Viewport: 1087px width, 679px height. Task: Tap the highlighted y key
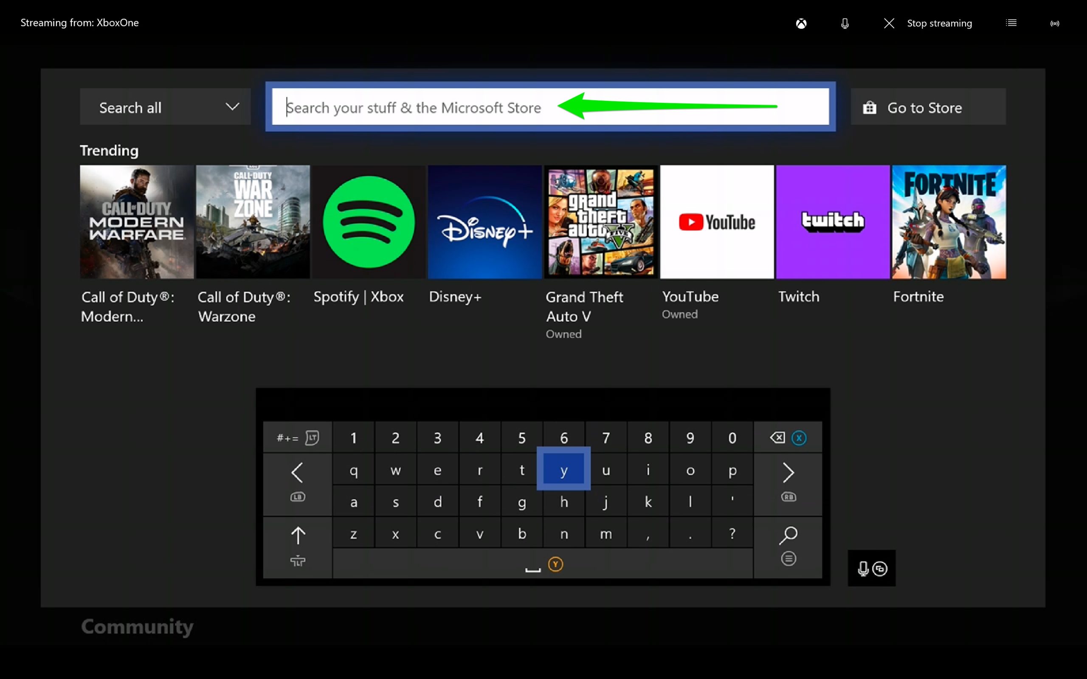pyautogui.click(x=563, y=469)
